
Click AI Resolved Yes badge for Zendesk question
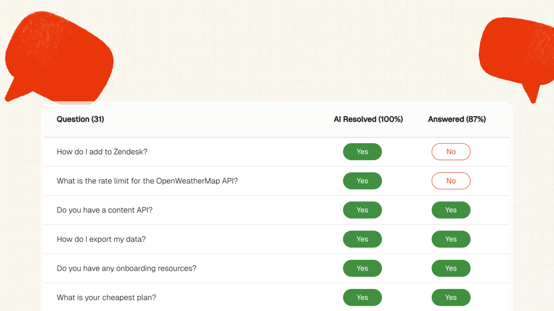point(362,152)
